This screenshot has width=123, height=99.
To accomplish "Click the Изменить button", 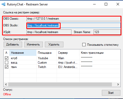I will (x=34, y=44).
